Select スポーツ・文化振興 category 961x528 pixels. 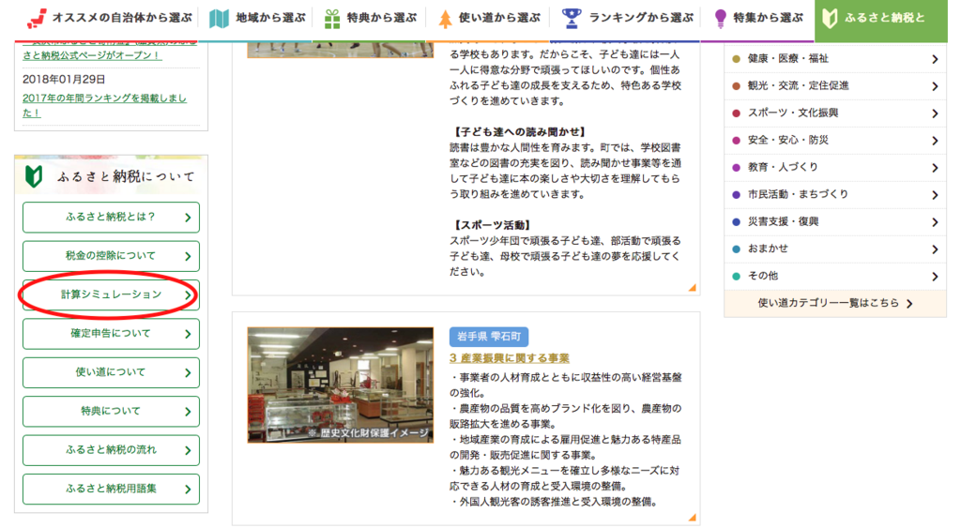(835, 113)
